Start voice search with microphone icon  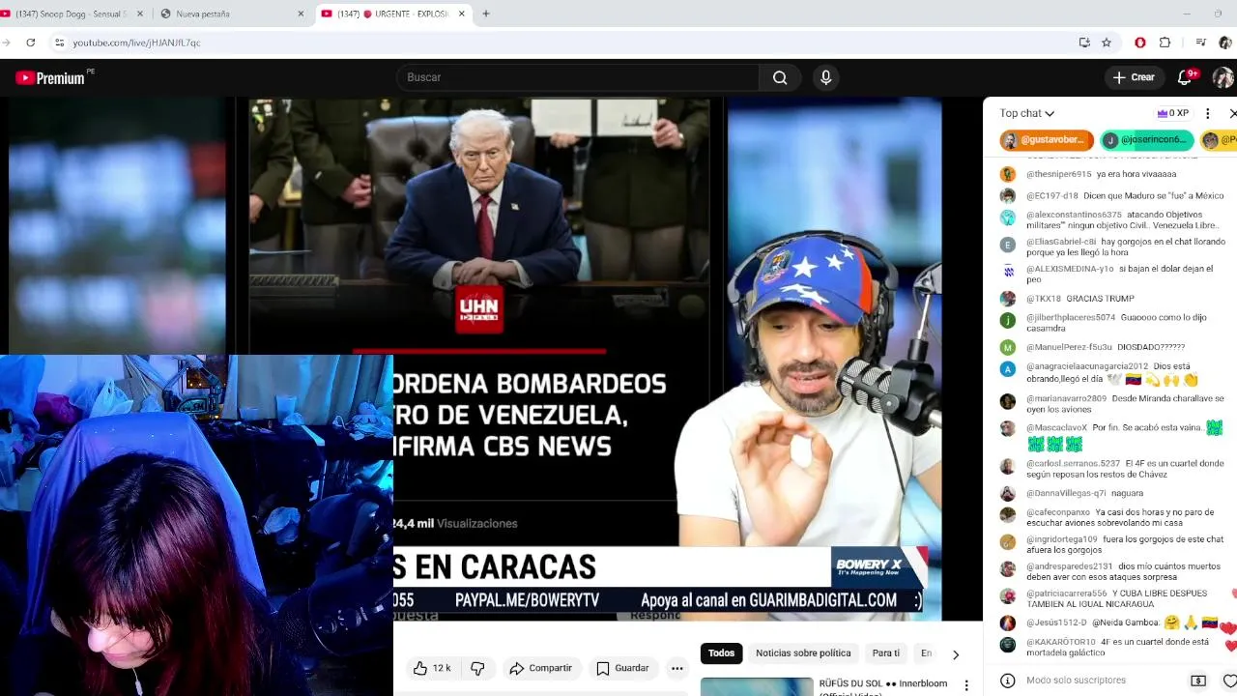point(825,77)
